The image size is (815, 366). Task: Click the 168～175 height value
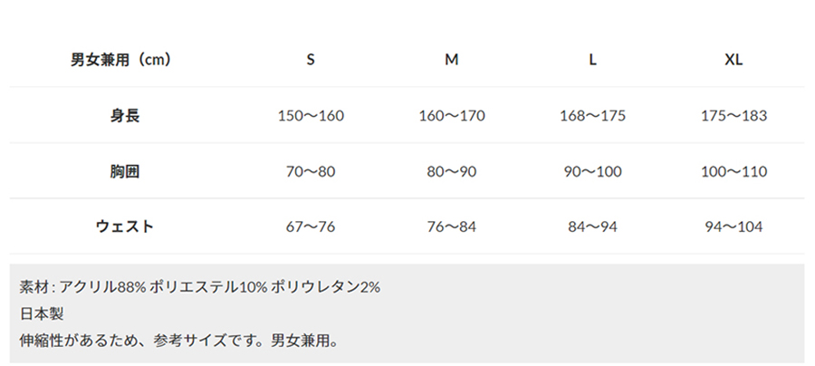coord(592,115)
